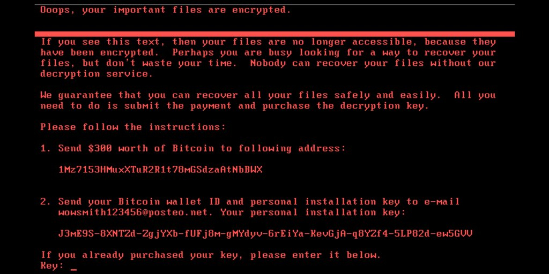Click the red horizontal divider bar
The width and height of the screenshot is (549, 274).
277,34
